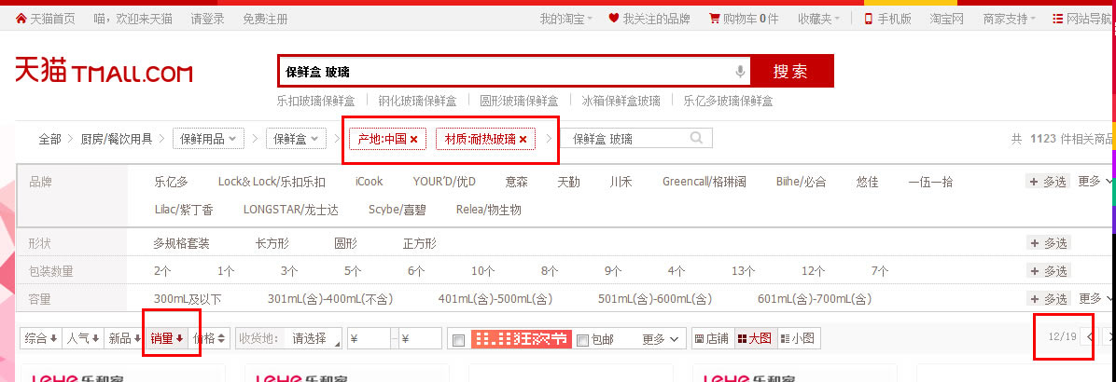Open the shopping cart 购物车

tap(744, 20)
